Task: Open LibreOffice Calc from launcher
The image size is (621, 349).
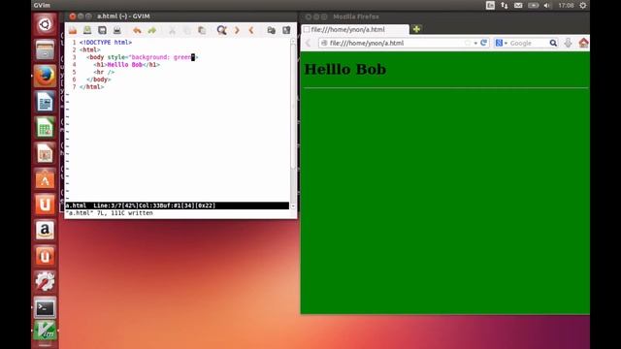Action: pos(45,127)
